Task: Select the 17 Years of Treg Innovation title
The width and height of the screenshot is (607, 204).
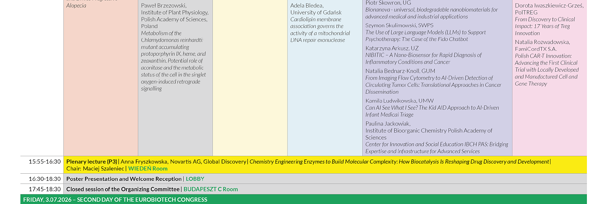Action: (545, 26)
